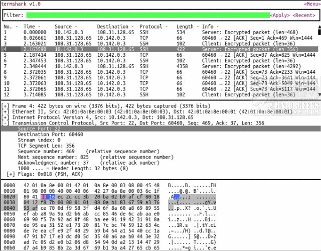Image resolution: width=321 pixels, height=251 pixels.
Task: Open the Recent filters list
Action: click(x=304, y=15)
